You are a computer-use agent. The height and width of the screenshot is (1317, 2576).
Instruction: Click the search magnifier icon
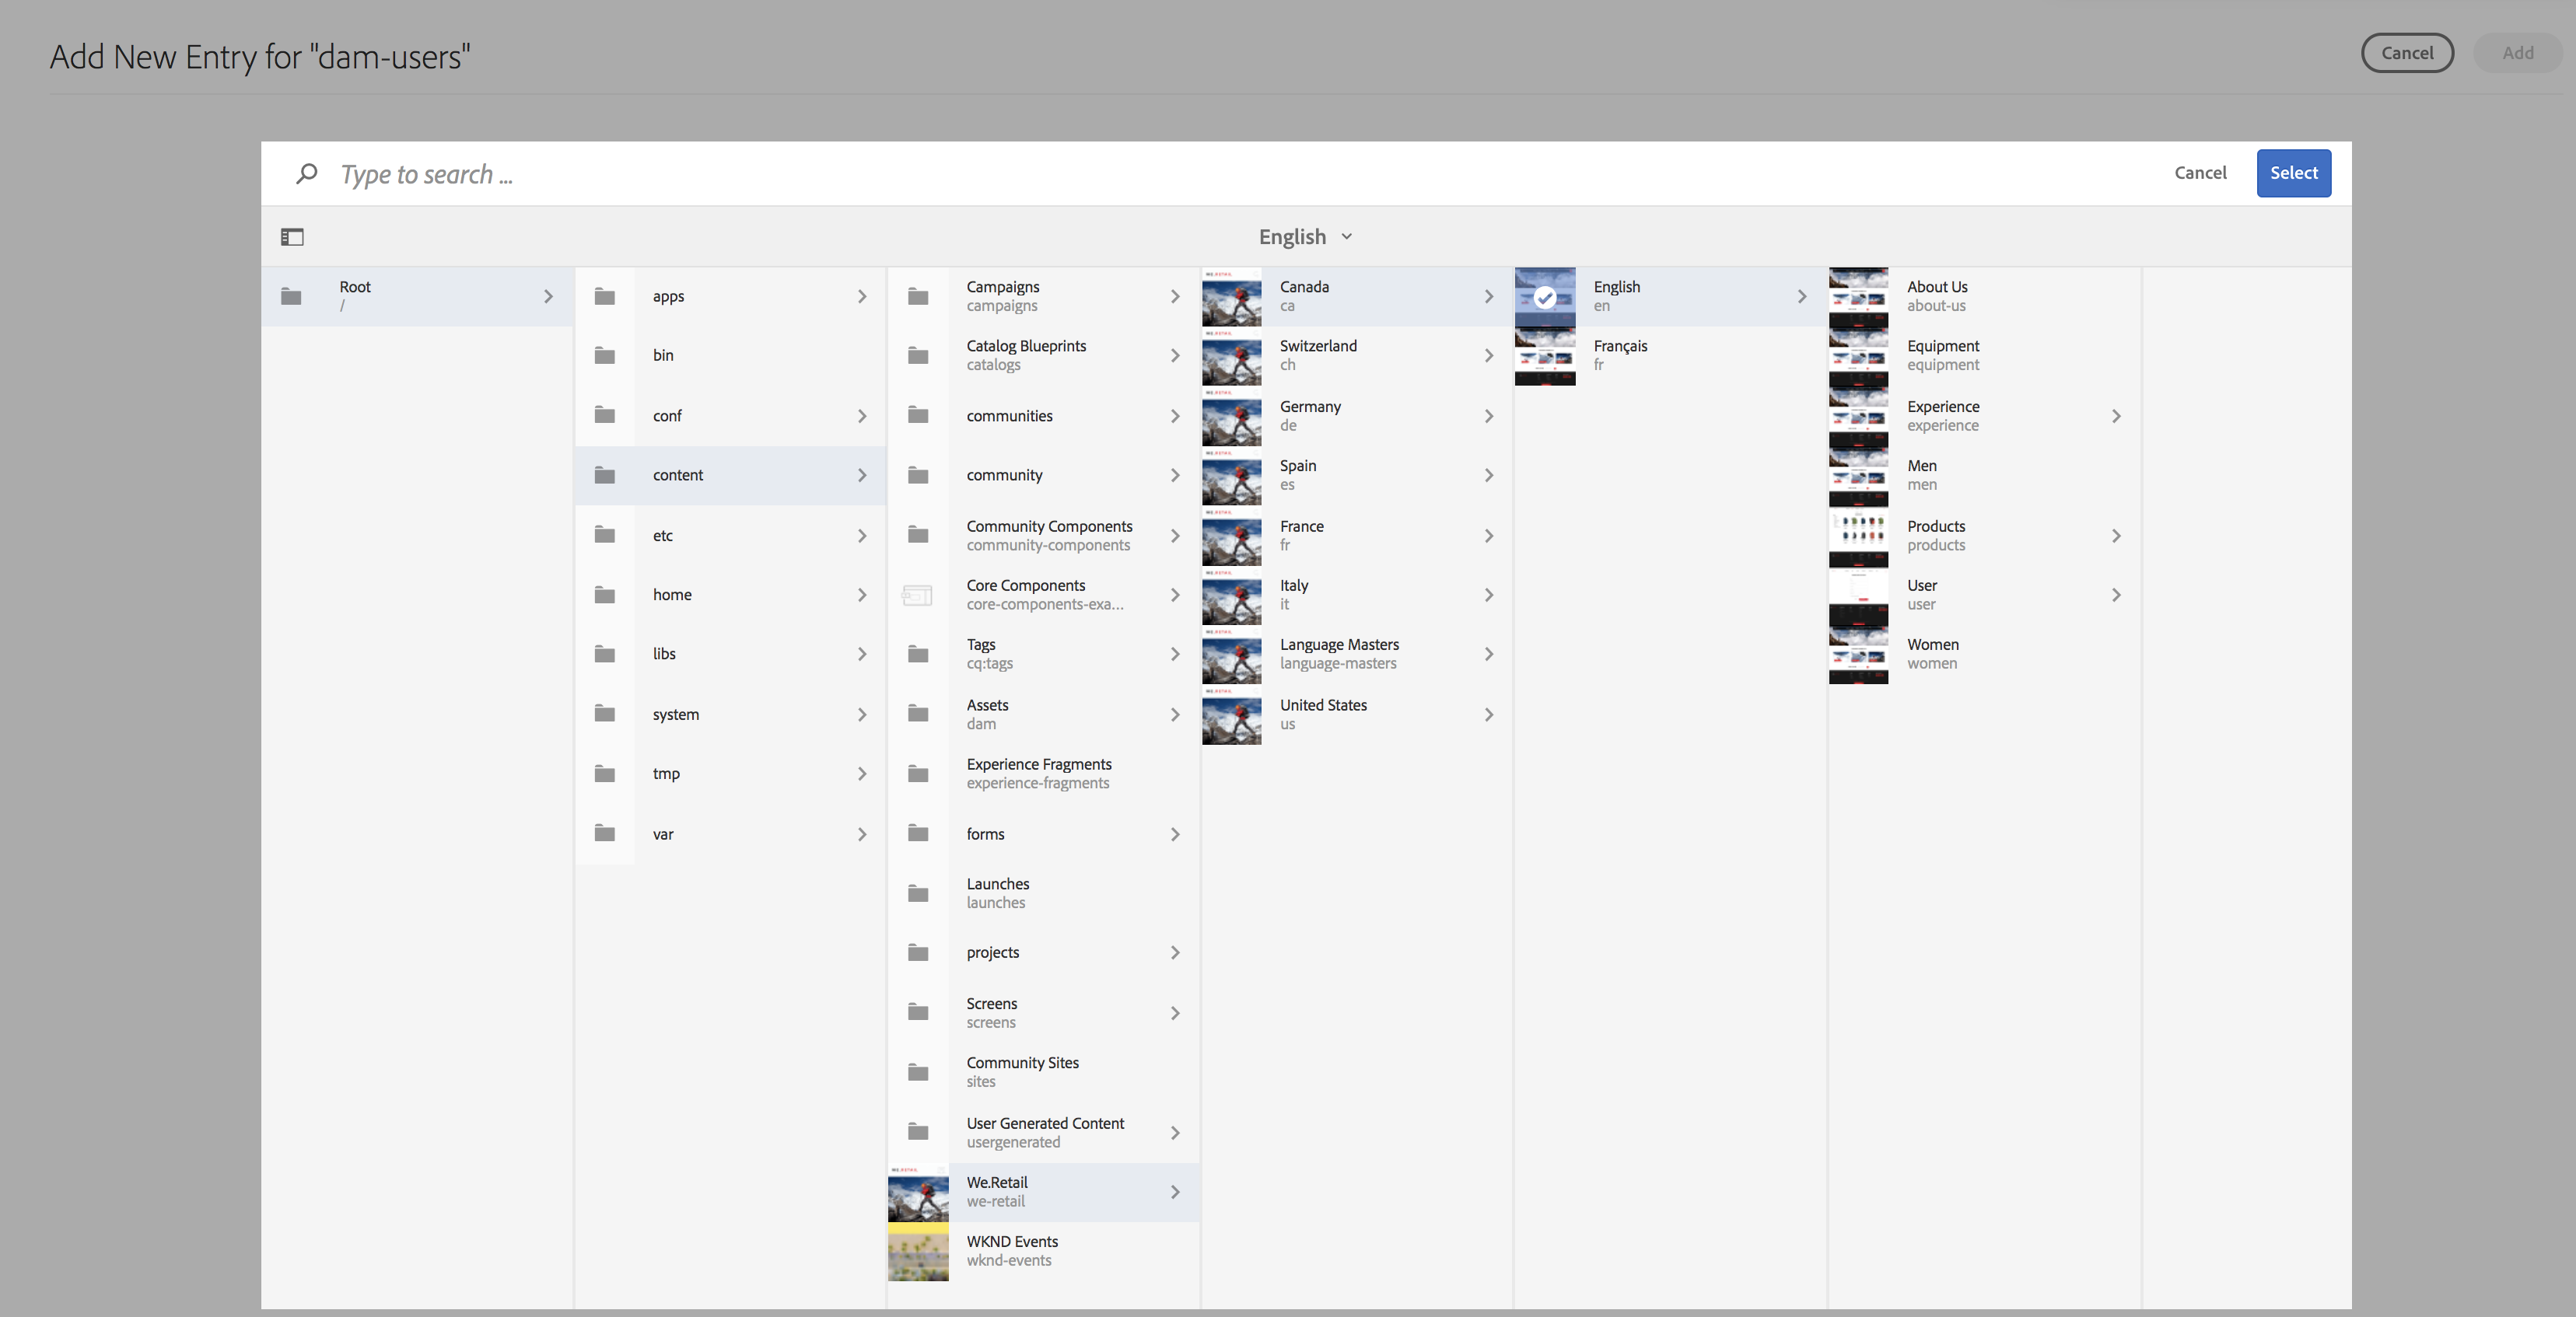[x=307, y=174]
